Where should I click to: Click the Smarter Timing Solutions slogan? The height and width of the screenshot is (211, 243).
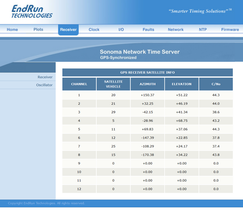(200, 11)
